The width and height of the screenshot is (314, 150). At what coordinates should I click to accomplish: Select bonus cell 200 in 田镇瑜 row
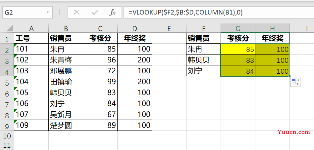pos(134,82)
